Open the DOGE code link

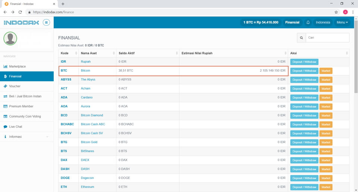click(65, 178)
